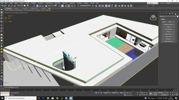Play the animation

click(142, 93)
